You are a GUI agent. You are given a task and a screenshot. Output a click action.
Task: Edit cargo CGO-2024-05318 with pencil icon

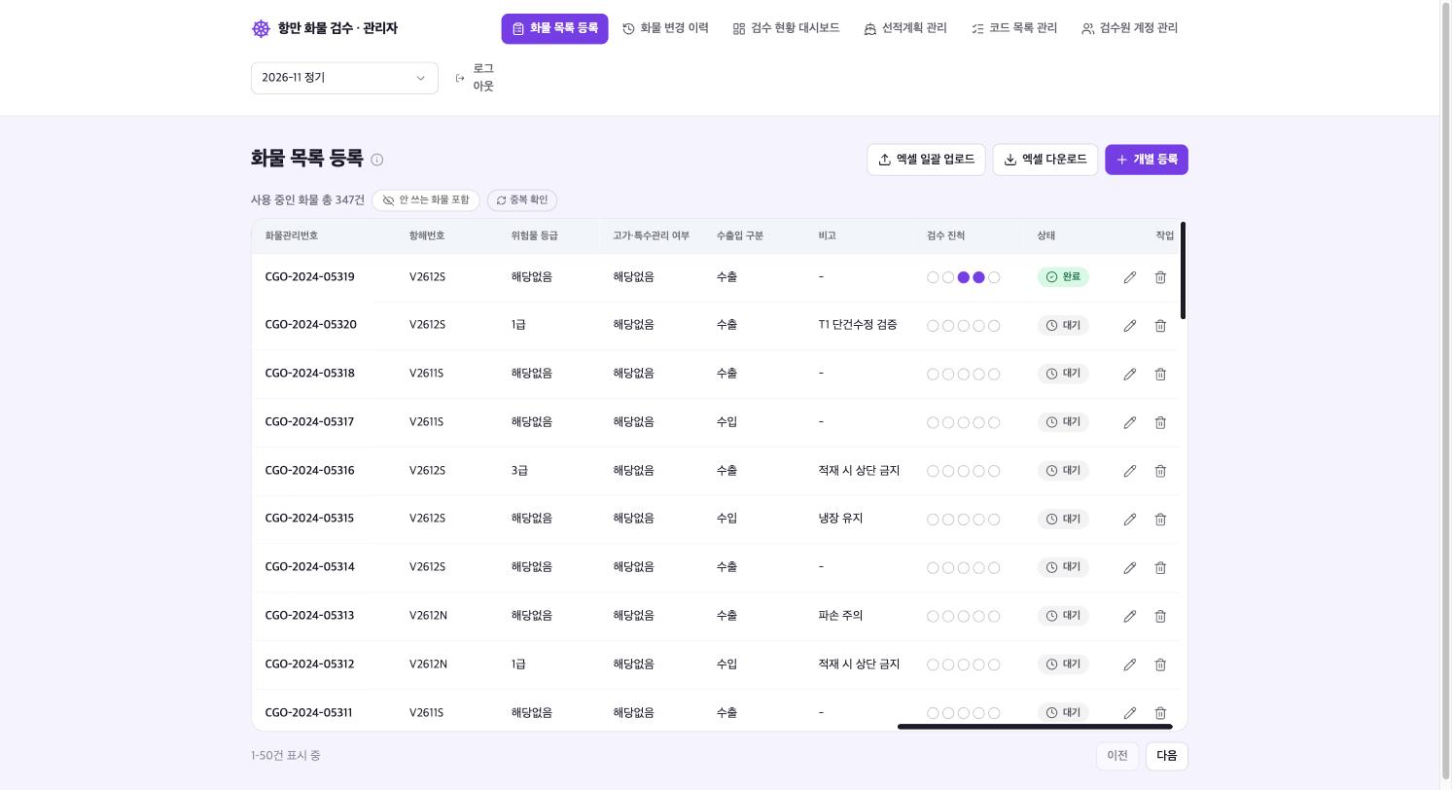click(1130, 374)
